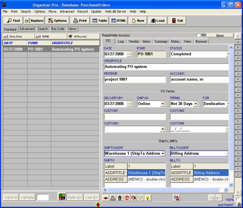Image resolution: width=243 pixels, height=208 pixels.
Task: Click the Last page button
Action: pyautogui.click(x=91, y=198)
